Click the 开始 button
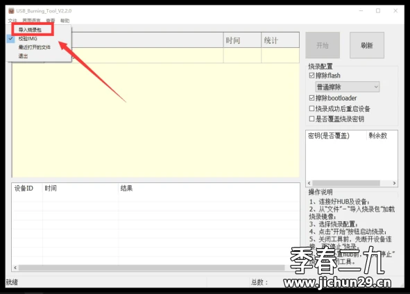This screenshot has height=294, width=410. 323,45
